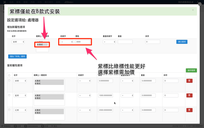Click the 我的網路商店 site link at top right
This screenshot has width=204, height=128.
click(x=186, y=2)
